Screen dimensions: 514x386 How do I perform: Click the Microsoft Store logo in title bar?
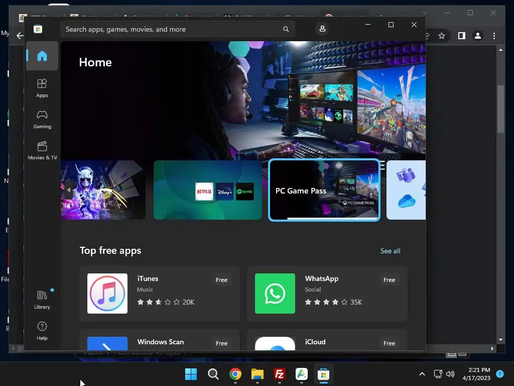(38, 29)
